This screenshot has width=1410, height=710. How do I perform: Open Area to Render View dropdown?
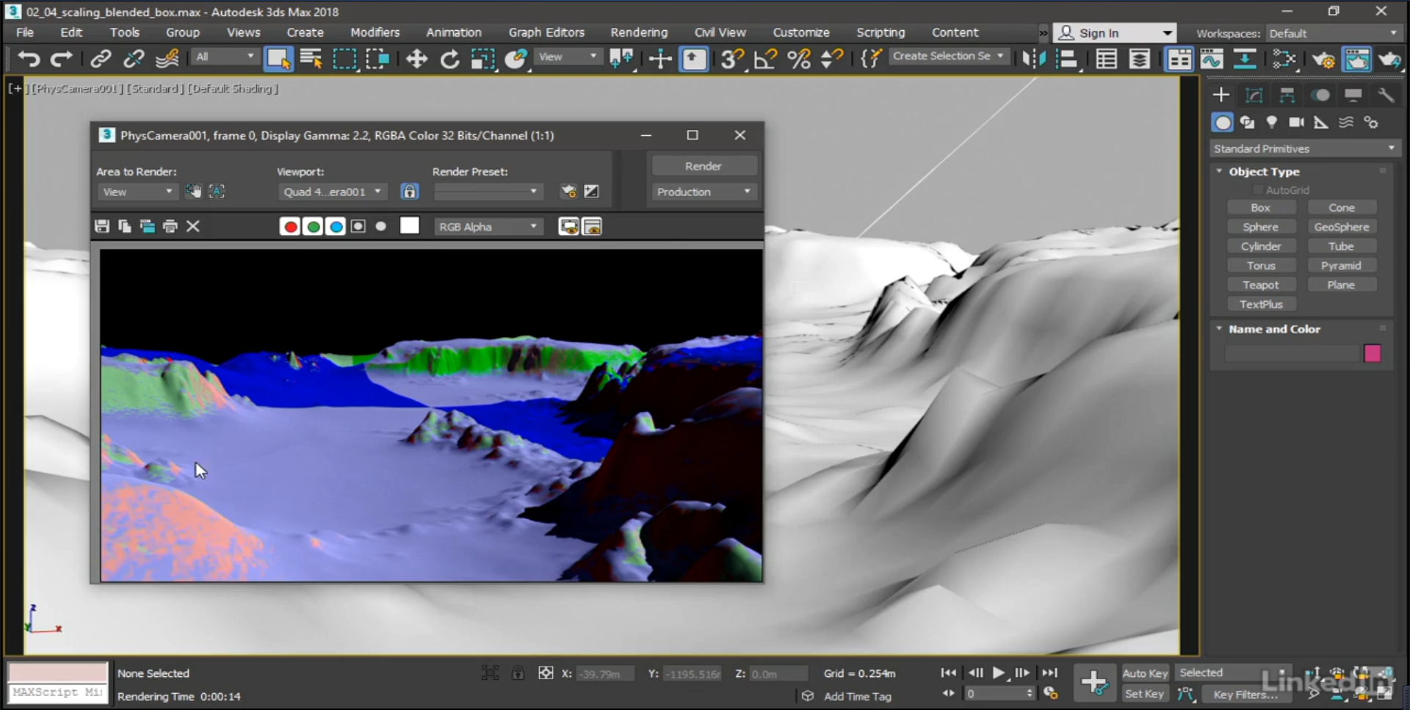coord(137,192)
